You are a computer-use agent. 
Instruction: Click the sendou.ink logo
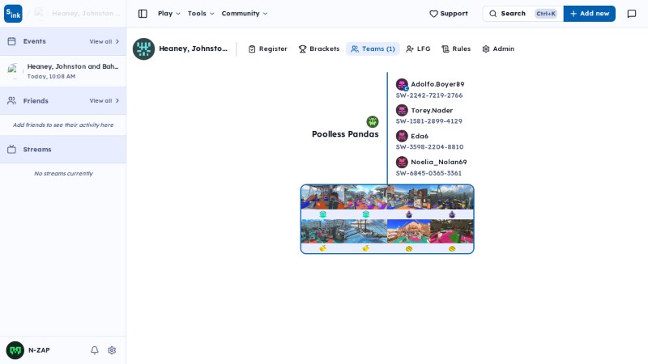pos(13,14)
